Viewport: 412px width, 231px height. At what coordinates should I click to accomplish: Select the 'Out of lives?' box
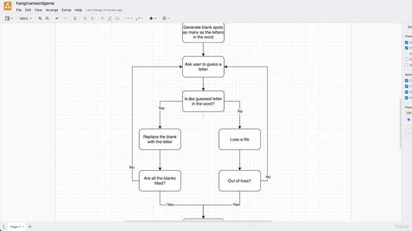pos(239,181)
